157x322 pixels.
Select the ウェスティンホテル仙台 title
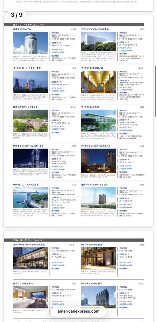[92, 245]
